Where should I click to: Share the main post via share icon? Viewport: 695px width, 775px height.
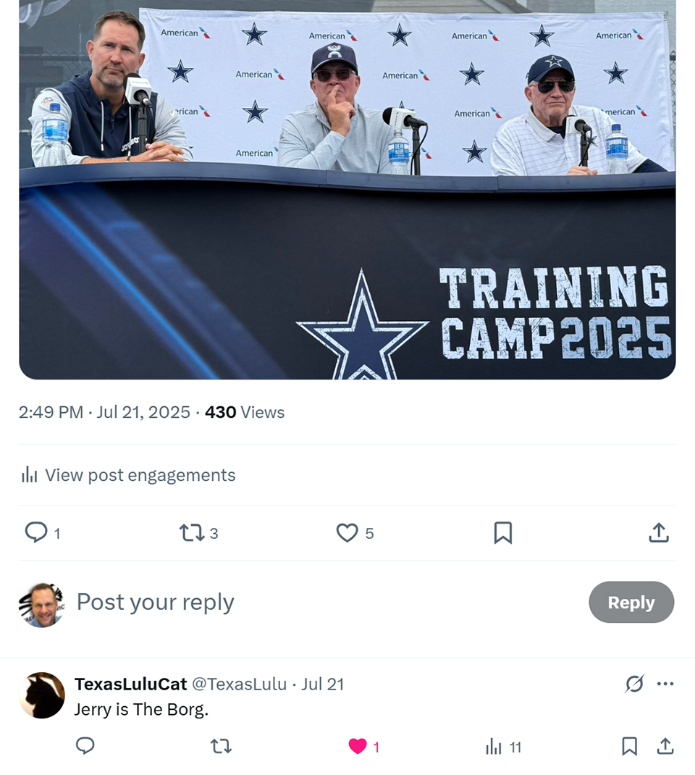pos(658,533)
